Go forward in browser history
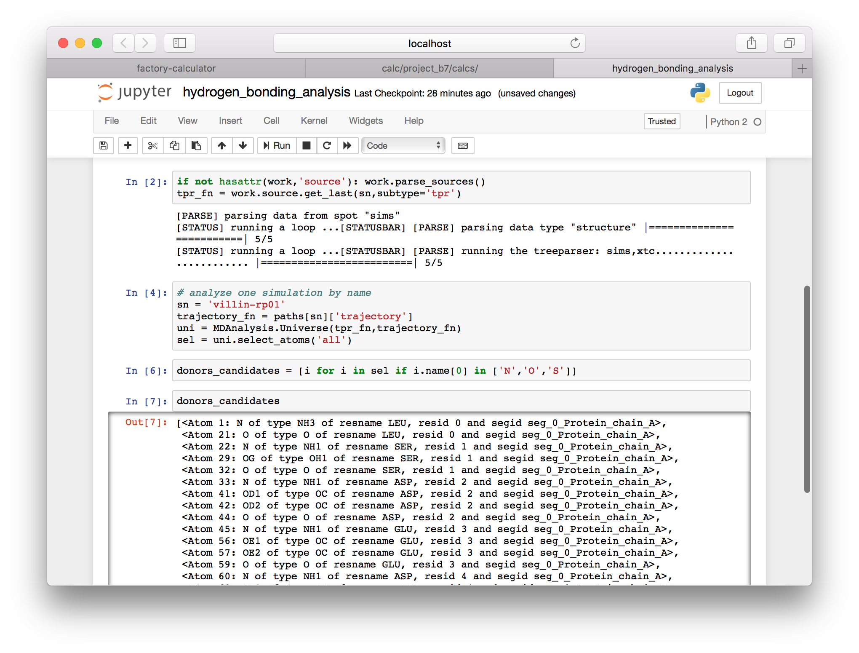 145,43
